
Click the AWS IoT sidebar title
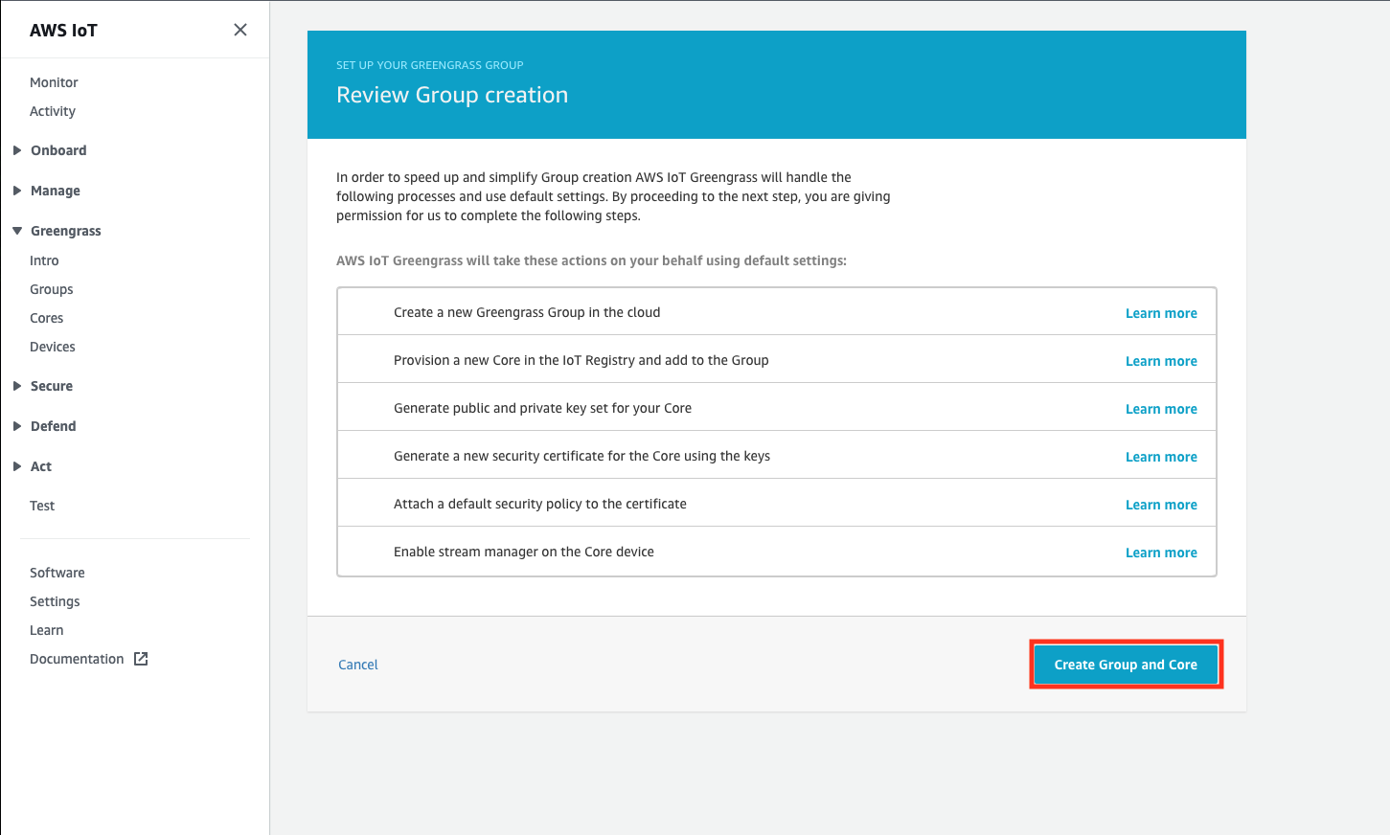[63, 31]
